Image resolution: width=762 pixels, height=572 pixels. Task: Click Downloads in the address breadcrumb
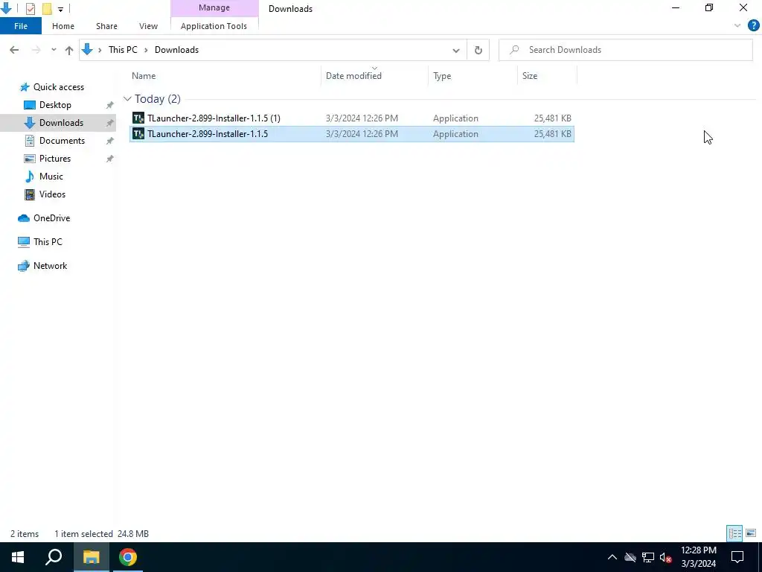[x=176, y=50]
